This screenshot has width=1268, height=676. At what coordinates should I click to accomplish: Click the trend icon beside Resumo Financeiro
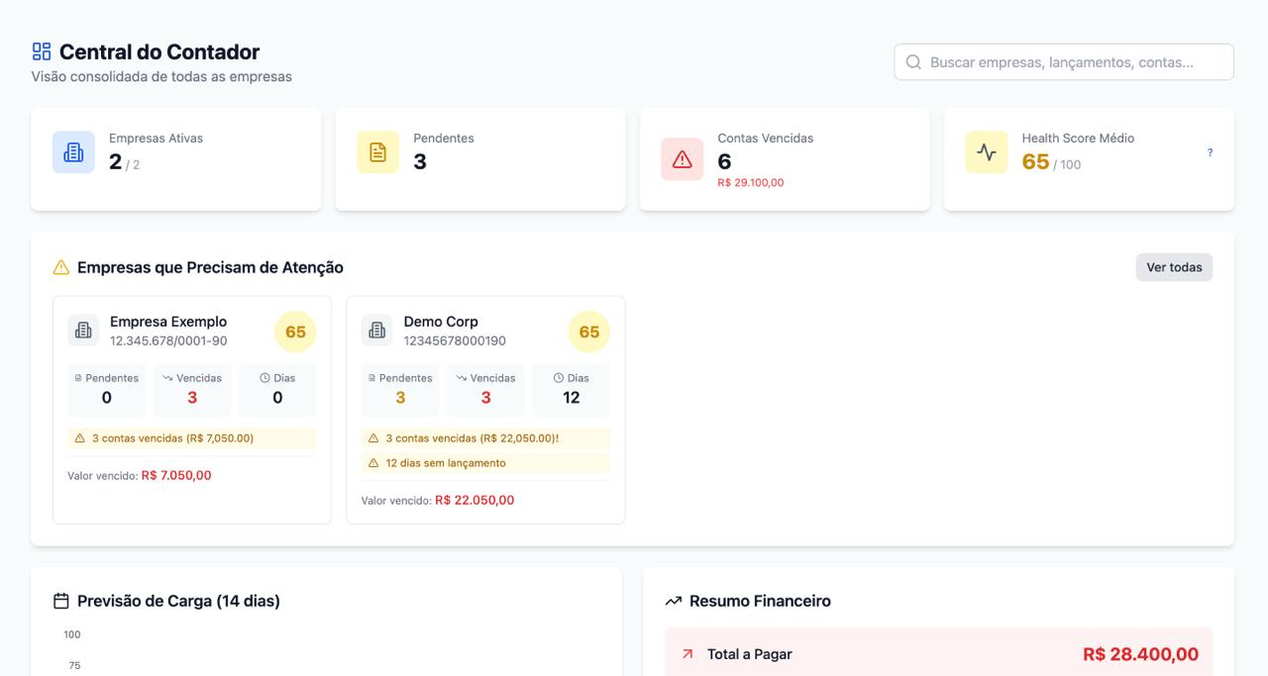(x=674, y=601)
